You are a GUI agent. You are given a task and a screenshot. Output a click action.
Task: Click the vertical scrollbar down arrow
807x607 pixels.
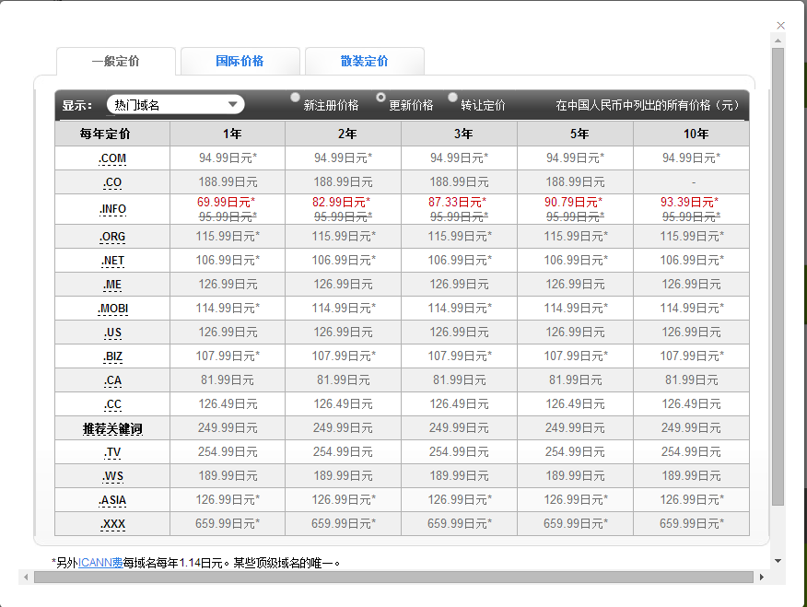click(x=778, y=561)
